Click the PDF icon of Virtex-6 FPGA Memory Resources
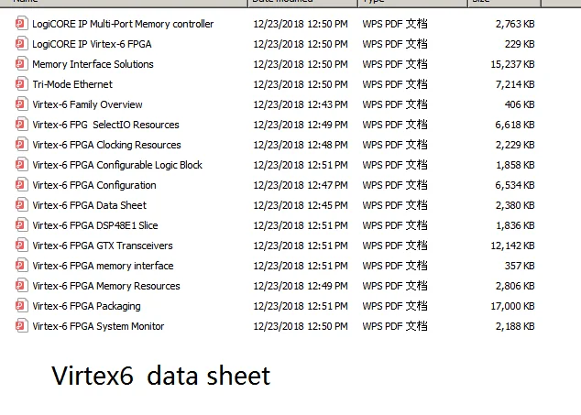This screenshot has width=581, height=415. tap(21, 286)
